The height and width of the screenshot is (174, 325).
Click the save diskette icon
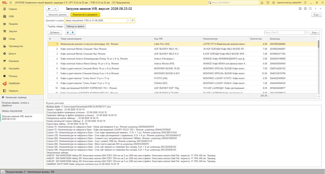(300, 9)
